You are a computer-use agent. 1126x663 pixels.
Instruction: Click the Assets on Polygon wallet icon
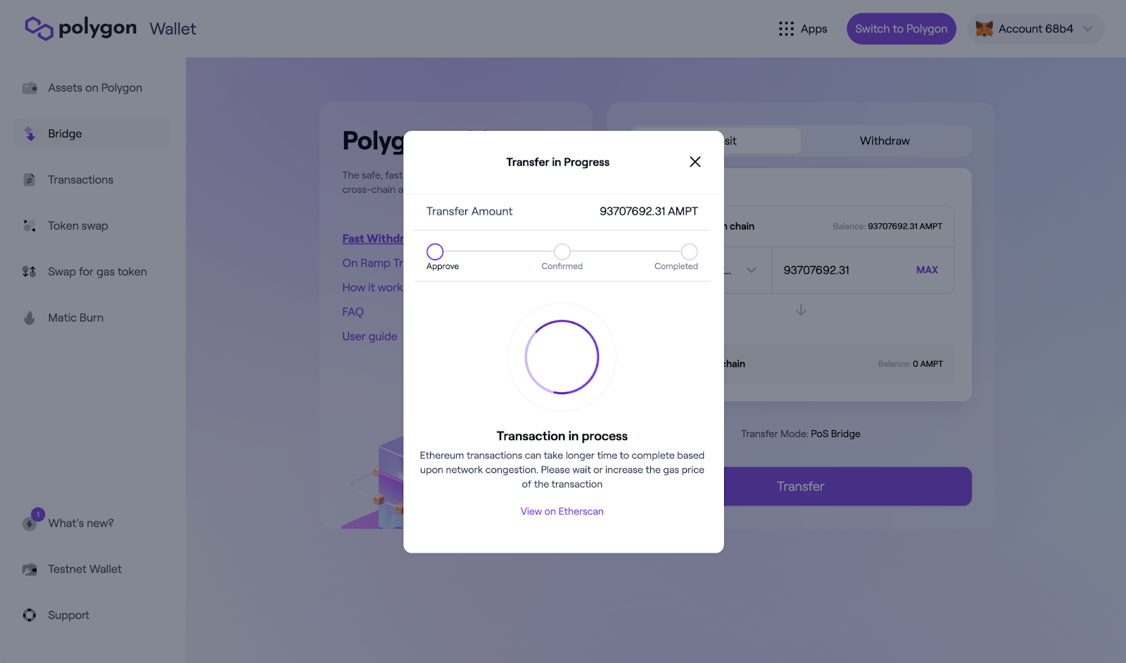coord(30,88)
